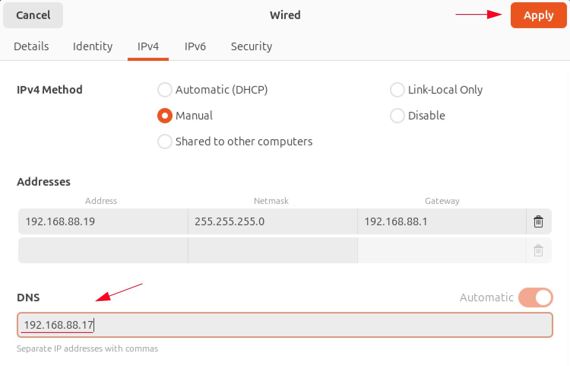Select Shared to other computers option
Viewport: 570px width, 366px height.
click(x=165, y=142)
